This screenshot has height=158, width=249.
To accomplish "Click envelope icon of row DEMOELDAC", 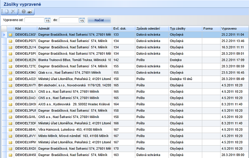I will (10, 98).
